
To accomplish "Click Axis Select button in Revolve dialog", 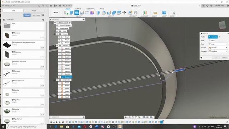I will point(212,40).
